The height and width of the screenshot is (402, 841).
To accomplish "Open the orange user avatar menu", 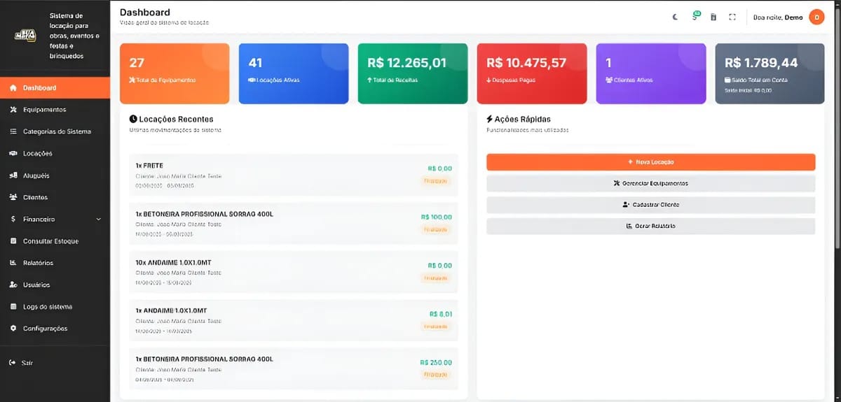I will coord(816,17).
